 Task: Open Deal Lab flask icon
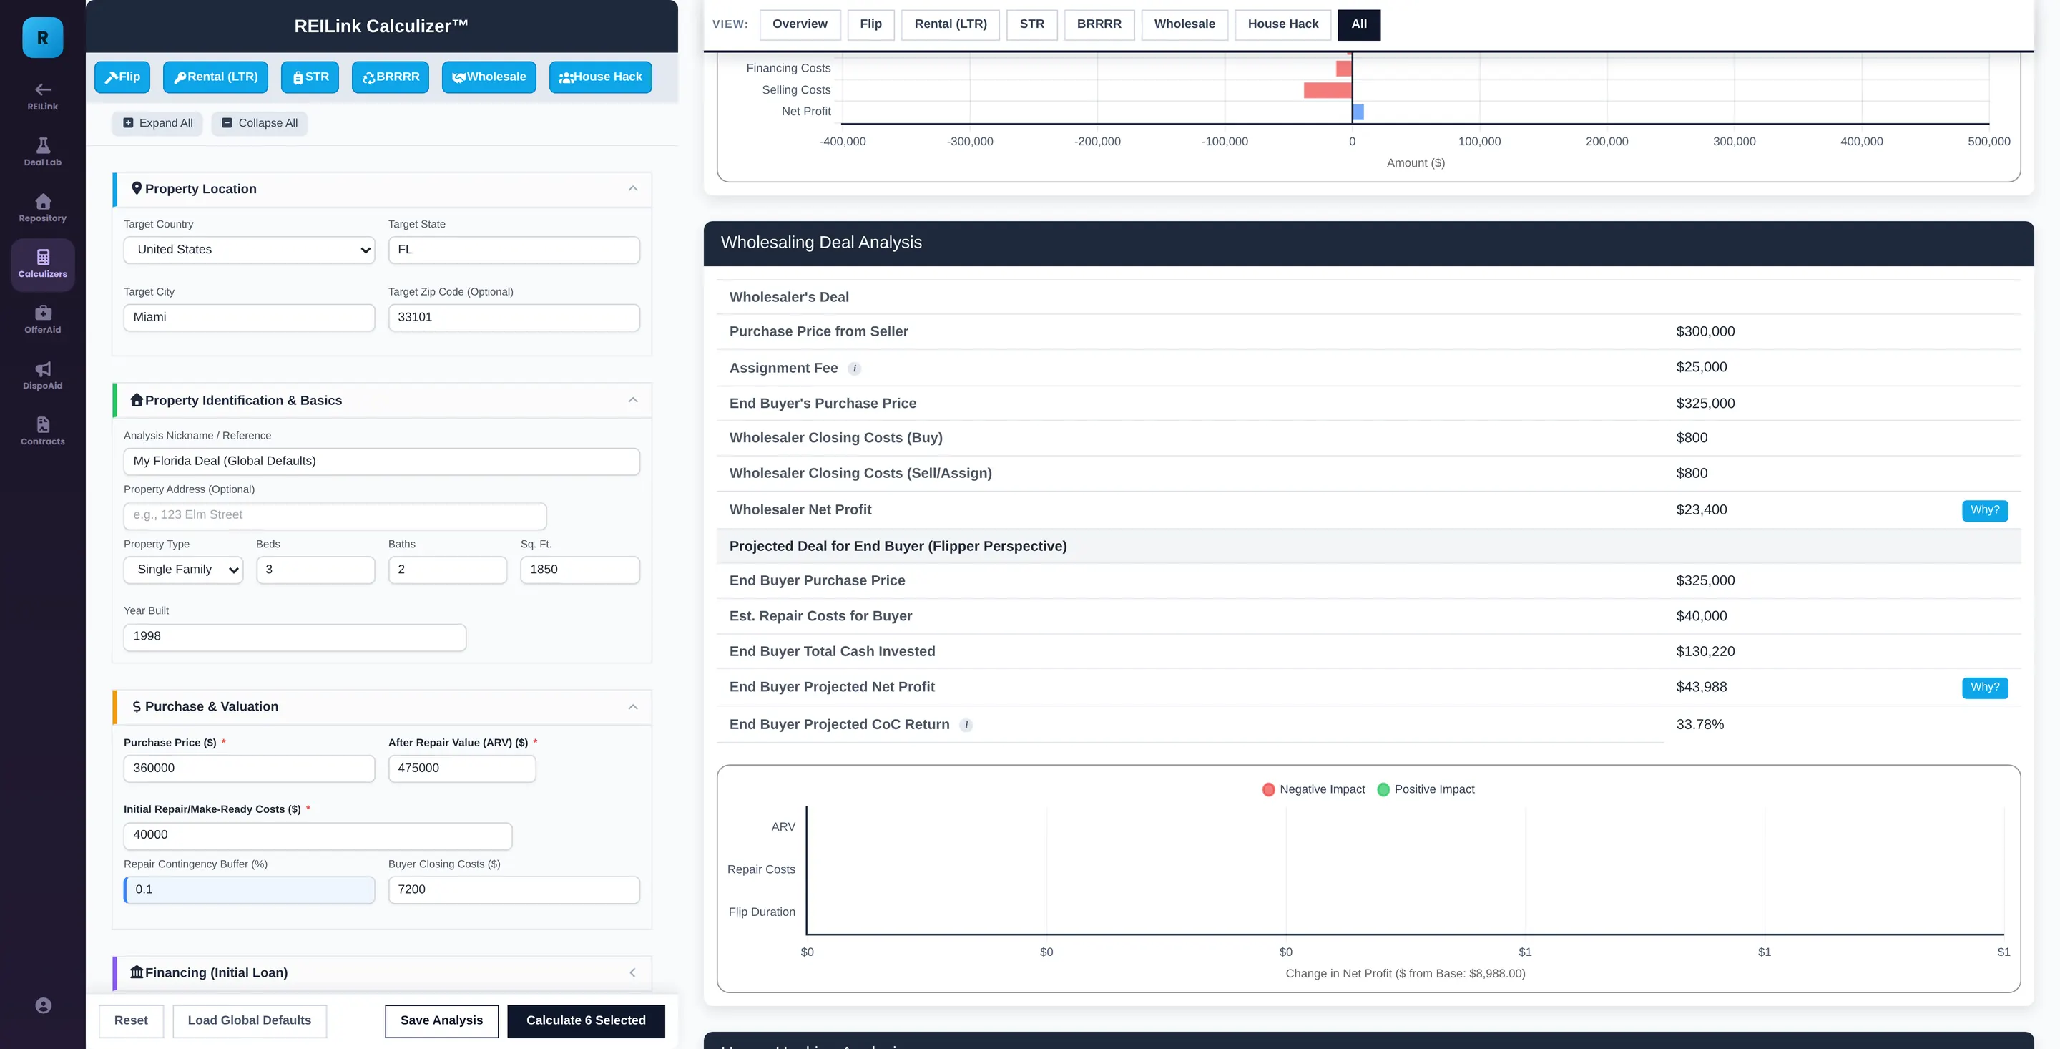[x=42, y=145]
